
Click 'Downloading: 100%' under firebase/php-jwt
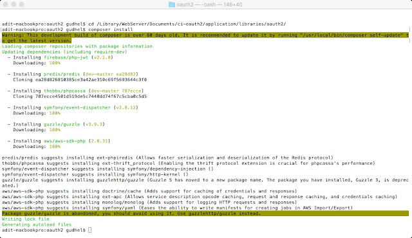37,63
